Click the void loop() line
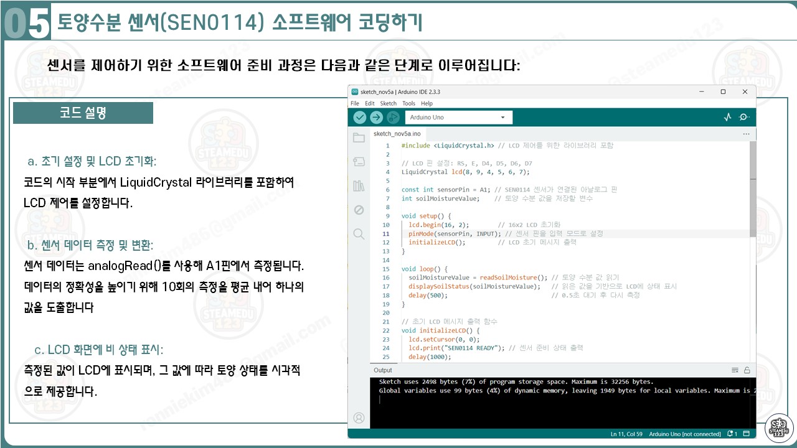Screen dimensions: 797x448 424,269
